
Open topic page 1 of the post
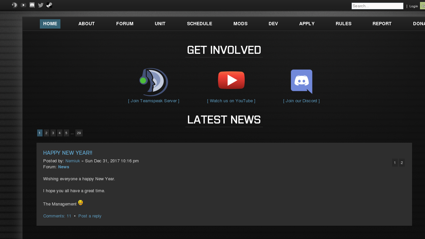[x=395, y=163]
